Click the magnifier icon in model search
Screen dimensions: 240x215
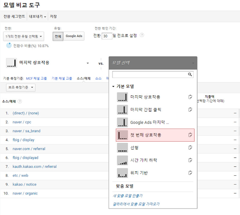tap(190, 74)
